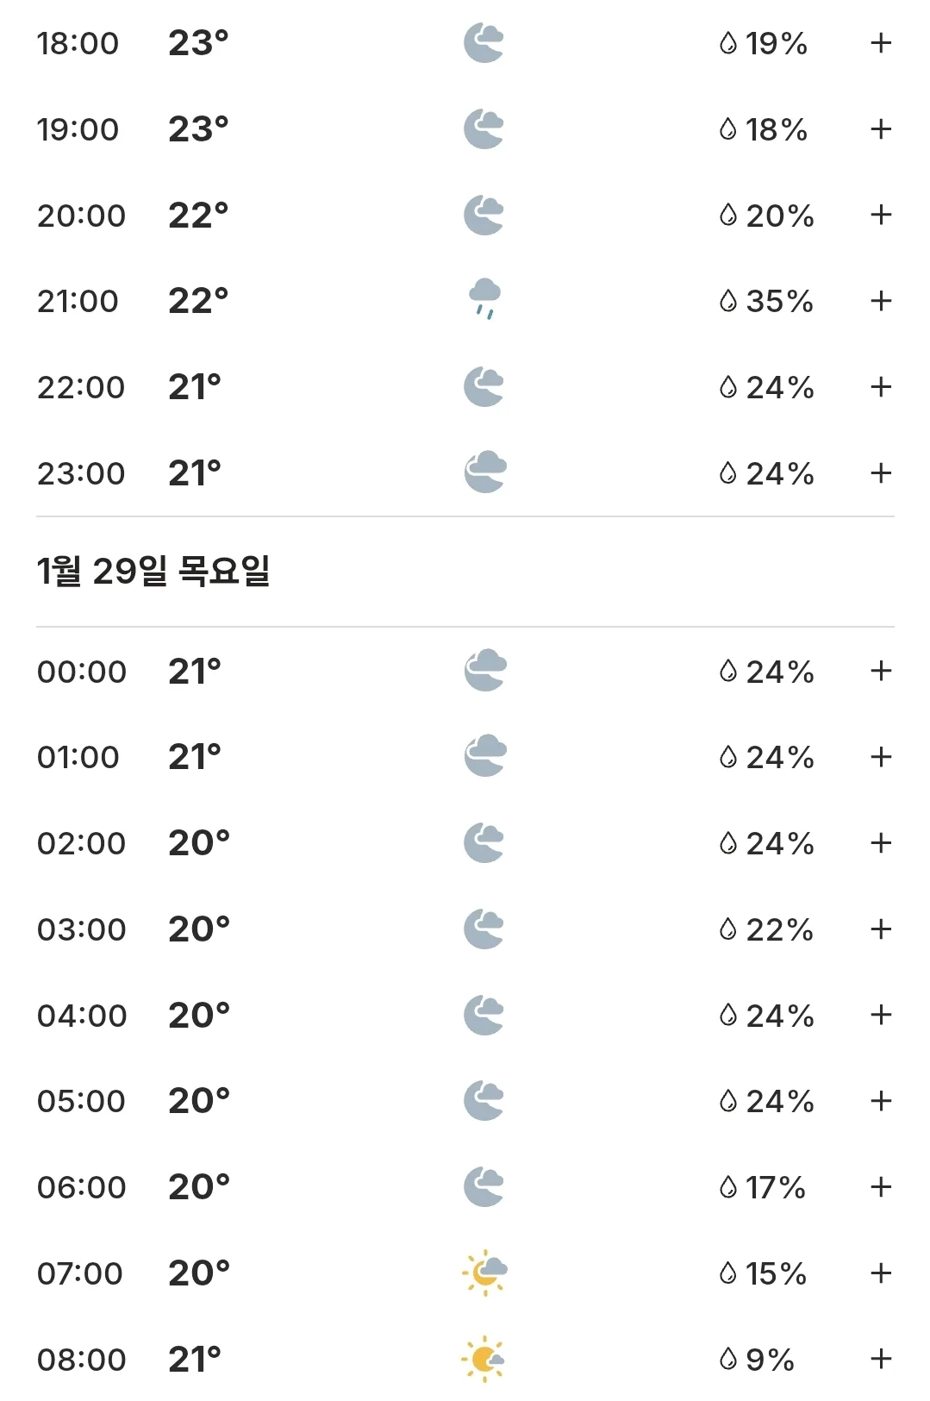
Task: Tap the 19:00 time label
Action: [78, 129]
